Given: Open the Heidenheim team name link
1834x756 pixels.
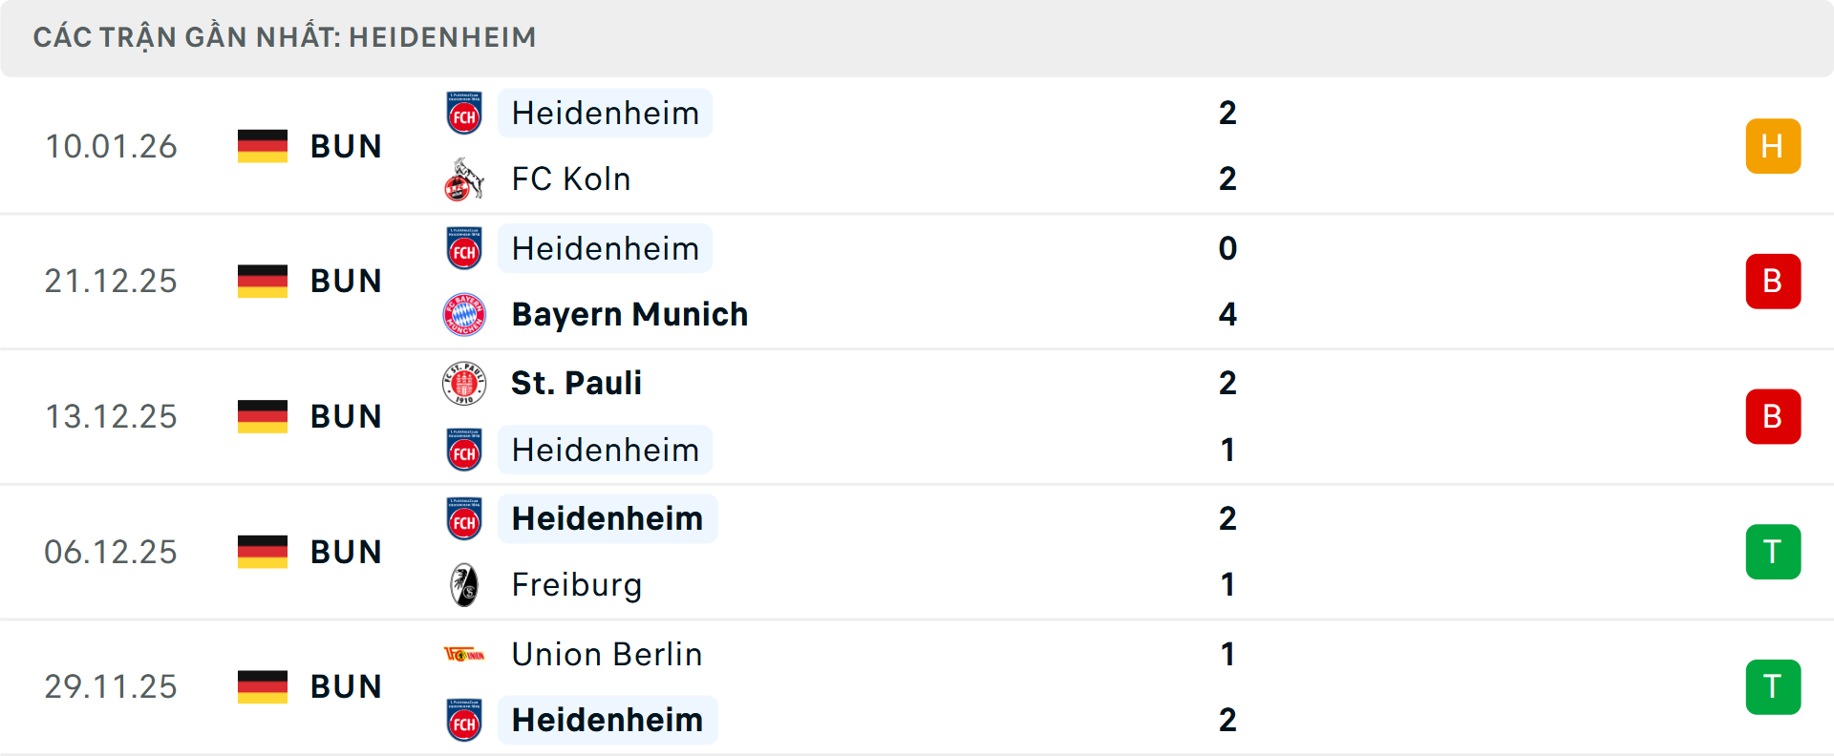Looking at the screenshot, I should coord(605,112).
